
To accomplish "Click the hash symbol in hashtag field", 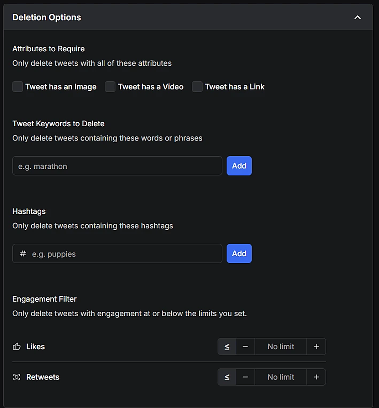I will tap(23, 254).
